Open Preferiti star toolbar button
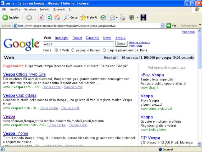Viewport: 202px width, 152px height. [x=88, y=17]
